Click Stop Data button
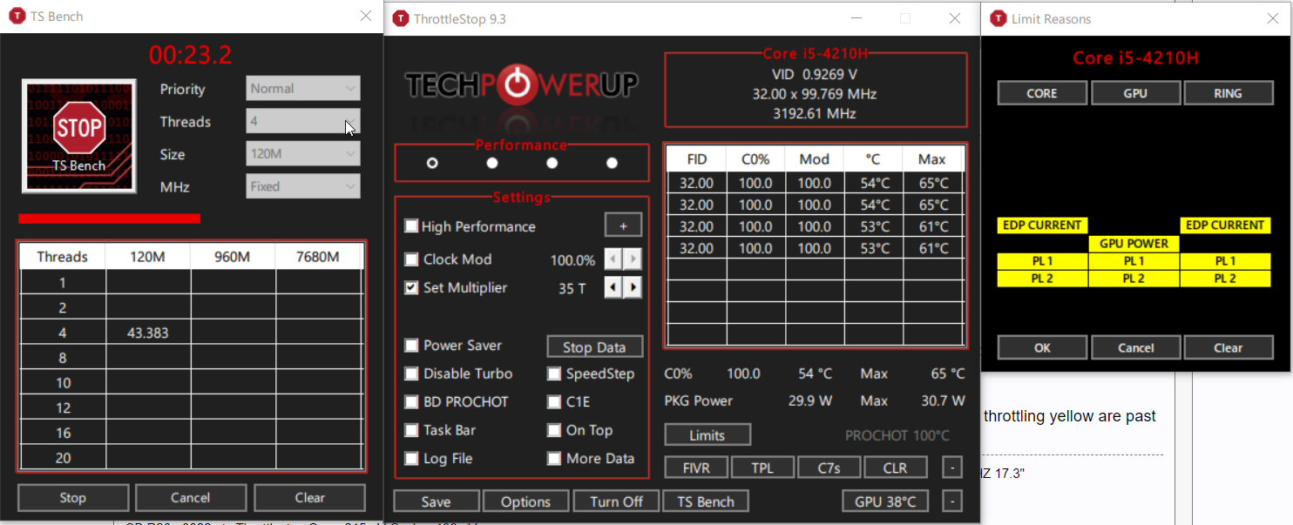The image size is (1293, 525). pyautogui.click(x=594, y=347)
